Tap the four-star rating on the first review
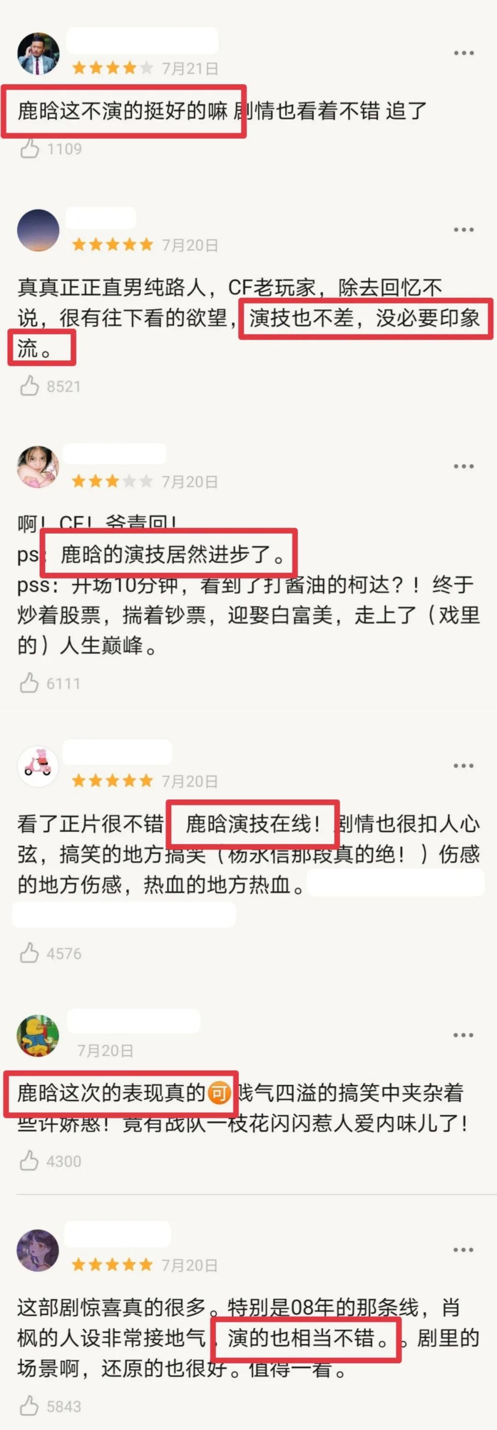 point(113,68)
